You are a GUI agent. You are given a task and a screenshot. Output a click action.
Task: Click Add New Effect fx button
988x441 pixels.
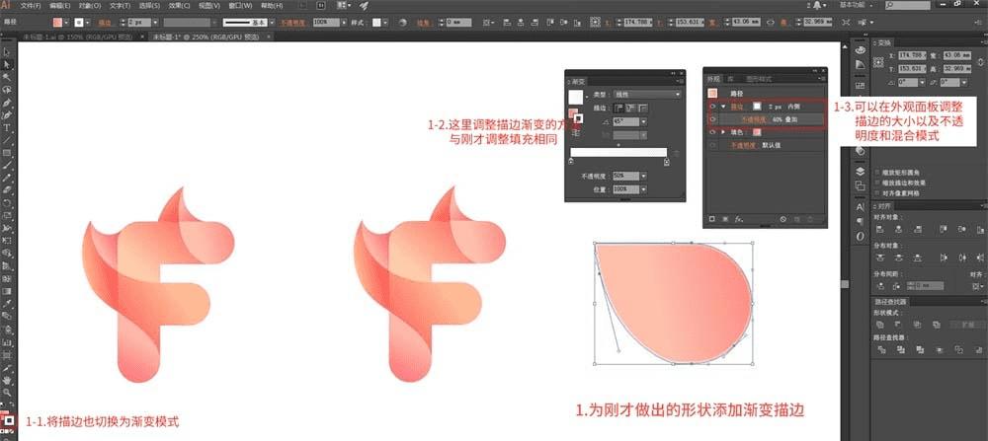tap(740, 219)
